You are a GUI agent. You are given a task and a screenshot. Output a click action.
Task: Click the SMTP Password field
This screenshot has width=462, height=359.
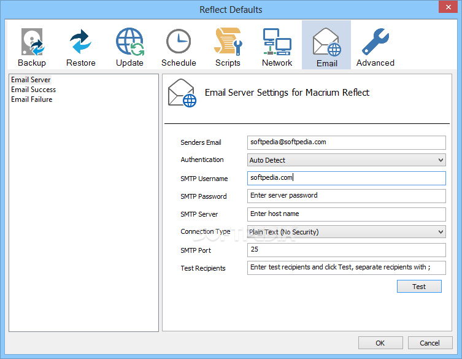point(346,196)
